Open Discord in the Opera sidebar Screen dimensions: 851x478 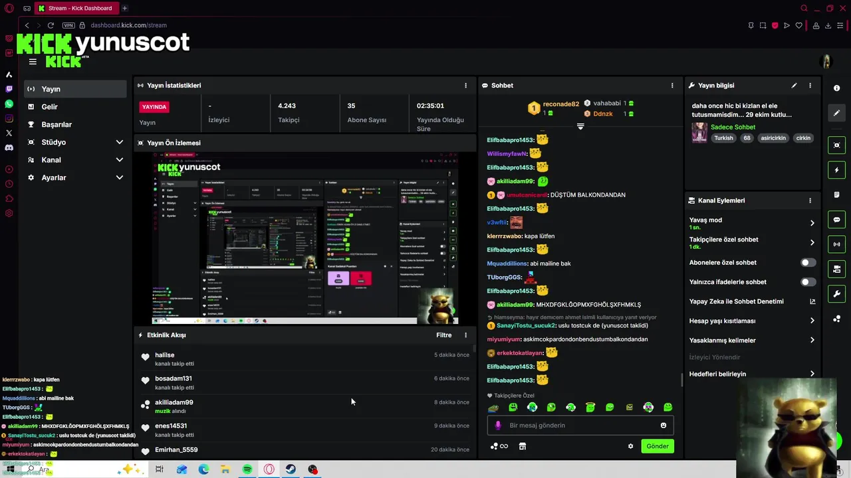pyautogui.click(x=9, y=147)
